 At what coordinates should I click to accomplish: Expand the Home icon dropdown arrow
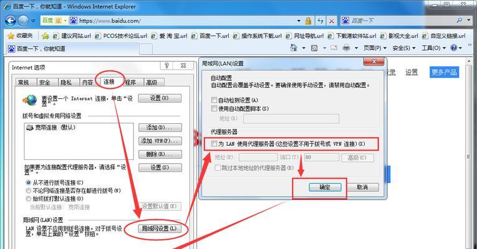point(304,48)
